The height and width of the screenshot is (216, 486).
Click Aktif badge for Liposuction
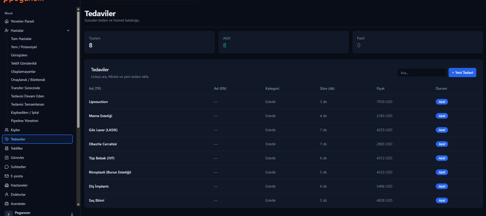[442, 102]
